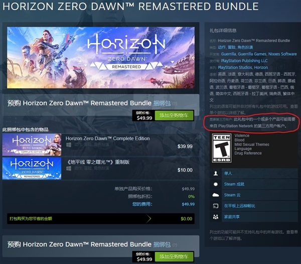Open the PlayStation Publishing LLC publisher link
This screenshot has width=301, height=264.
pyautogui.click(x=244, y=61)
